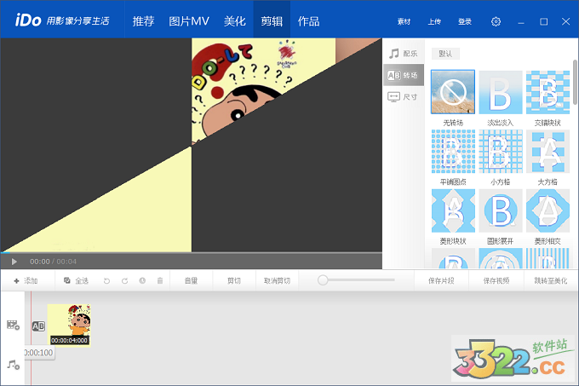Click the timeline zoom slider handle
This screenshot has width=579, height=386.
[323, 280]
